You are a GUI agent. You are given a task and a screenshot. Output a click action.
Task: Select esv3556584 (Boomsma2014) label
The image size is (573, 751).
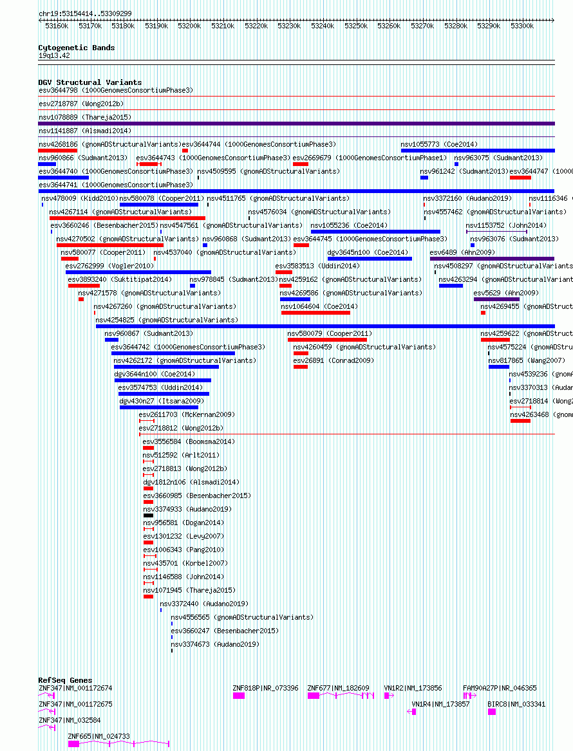click(x=189, y=441)
